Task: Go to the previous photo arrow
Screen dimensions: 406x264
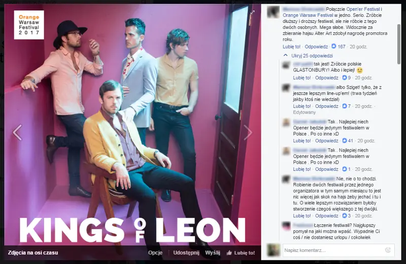Action: [x=17, y=132]
